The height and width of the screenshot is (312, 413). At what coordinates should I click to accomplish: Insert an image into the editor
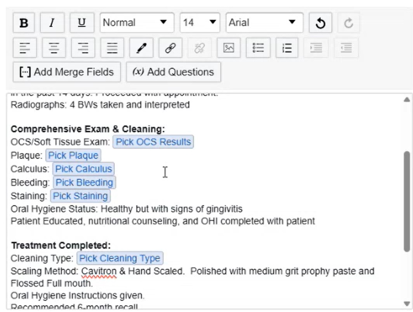(x=228, y=48)
